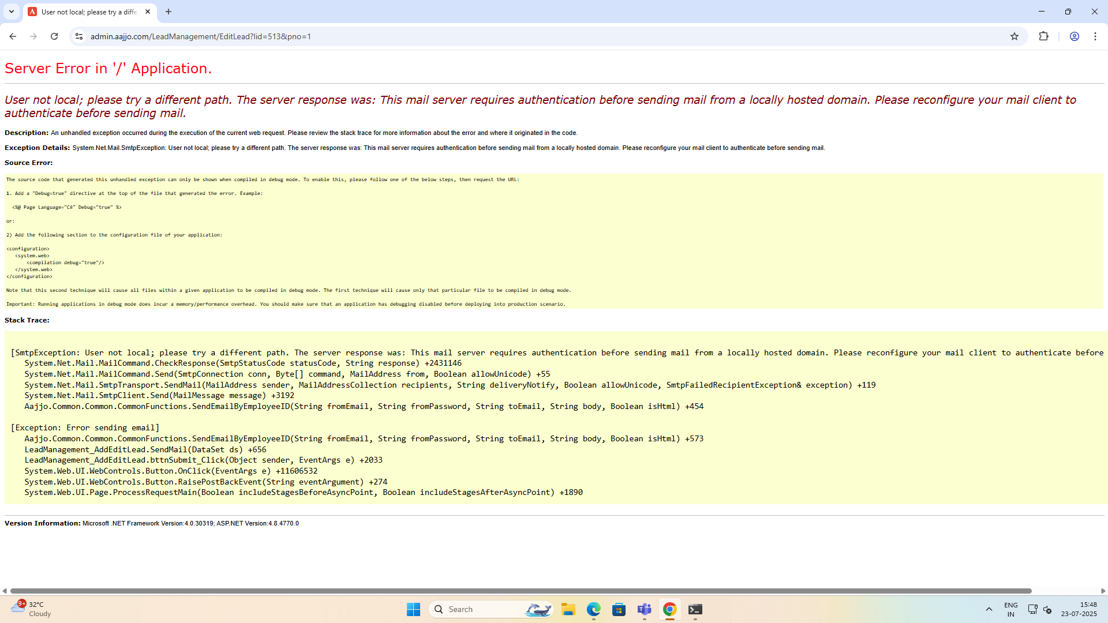Close the 'User not local' tab

point(148,12)
